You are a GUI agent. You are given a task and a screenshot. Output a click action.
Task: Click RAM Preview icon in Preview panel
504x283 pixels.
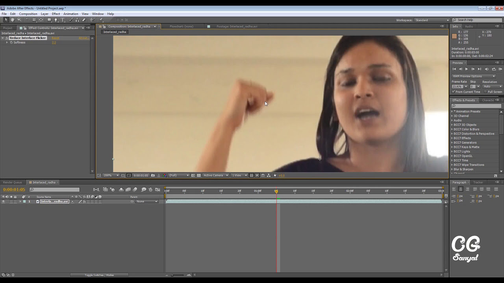(500, 69)
